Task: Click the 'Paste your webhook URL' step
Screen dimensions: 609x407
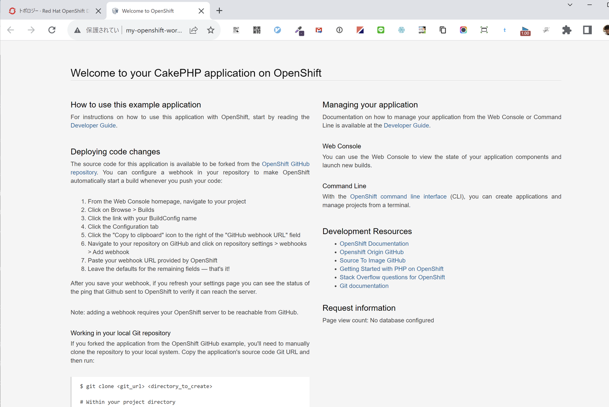Action: [153, 260]
